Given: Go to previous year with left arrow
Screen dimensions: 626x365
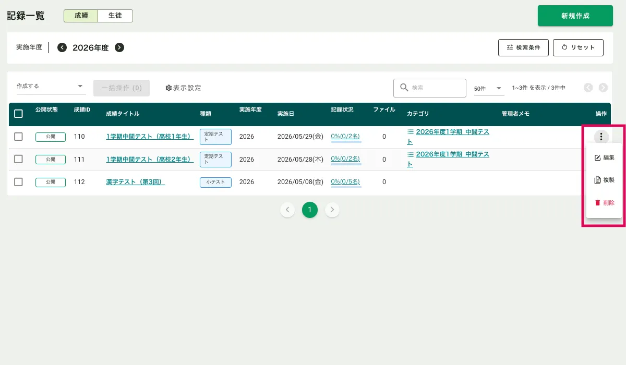Looking at the screenshot, I should (62, 47).
